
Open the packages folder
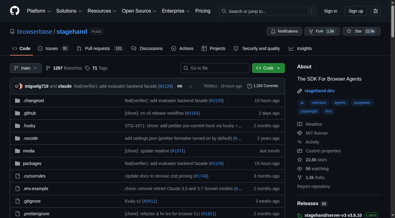pos(32,163)
